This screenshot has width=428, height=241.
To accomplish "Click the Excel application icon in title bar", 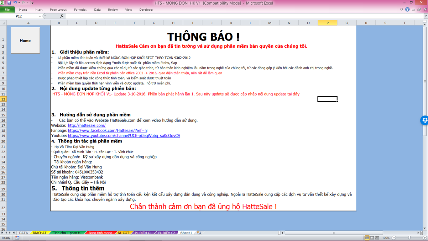I will click(3, 3).
